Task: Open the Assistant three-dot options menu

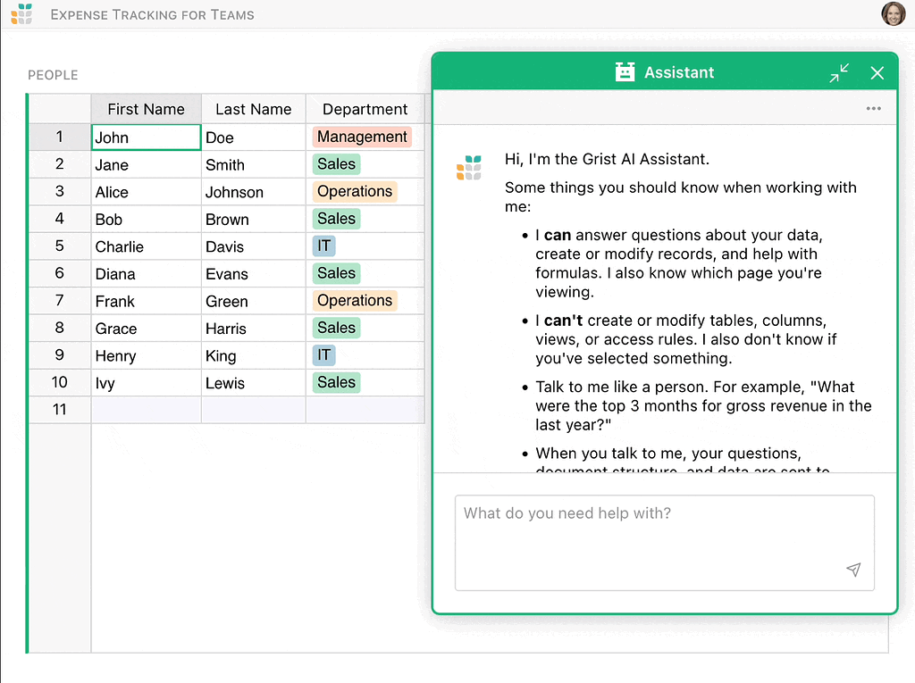Action: point(874,107)
